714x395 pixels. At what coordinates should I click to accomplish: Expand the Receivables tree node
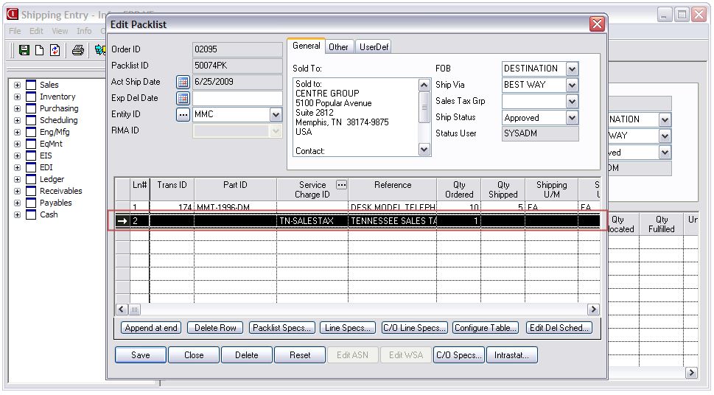(17, 191)
